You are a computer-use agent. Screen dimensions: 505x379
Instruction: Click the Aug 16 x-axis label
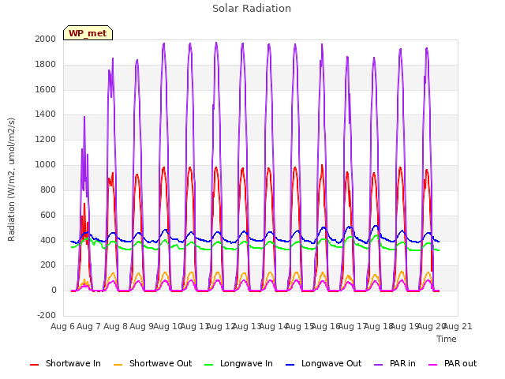coord(326,326)
